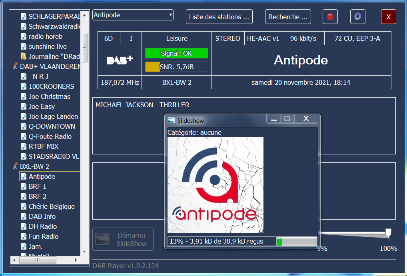Select Joe Easy station
The width and height of the screenshot is (407, 276).
[42, 106]
